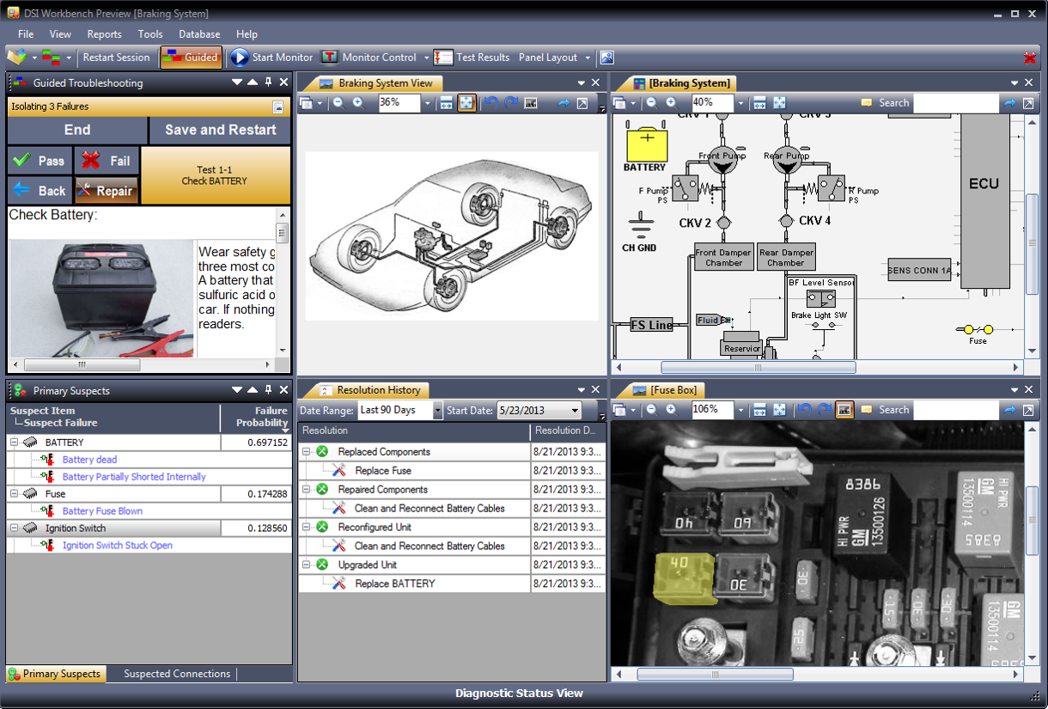
Task: Rotate left in Fuse Box toolbar
Action: 804,410
